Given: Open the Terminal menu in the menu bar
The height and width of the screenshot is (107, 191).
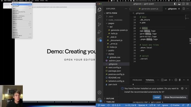Looking at the screenshot, I should (37, 1).
